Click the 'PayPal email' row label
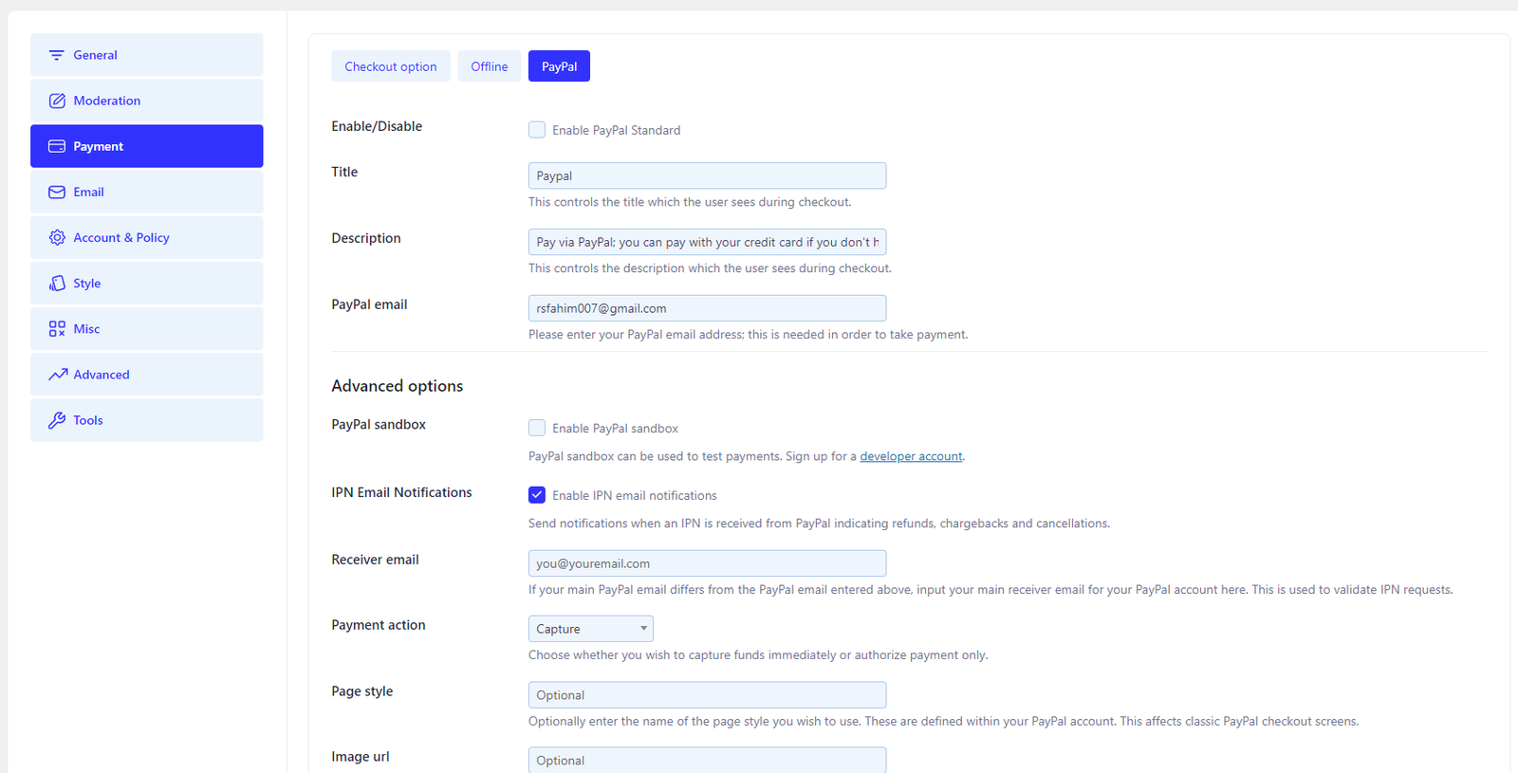 369,304
